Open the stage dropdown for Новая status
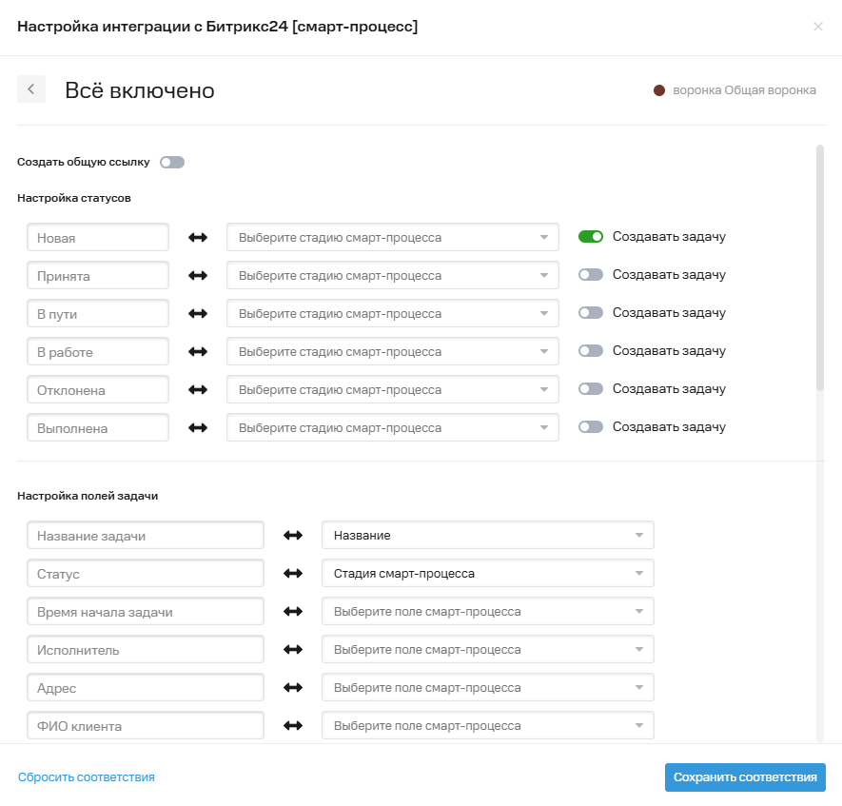The width and height of the screenshot is (842, 806). pyautogui.click(x=392, y=238)
